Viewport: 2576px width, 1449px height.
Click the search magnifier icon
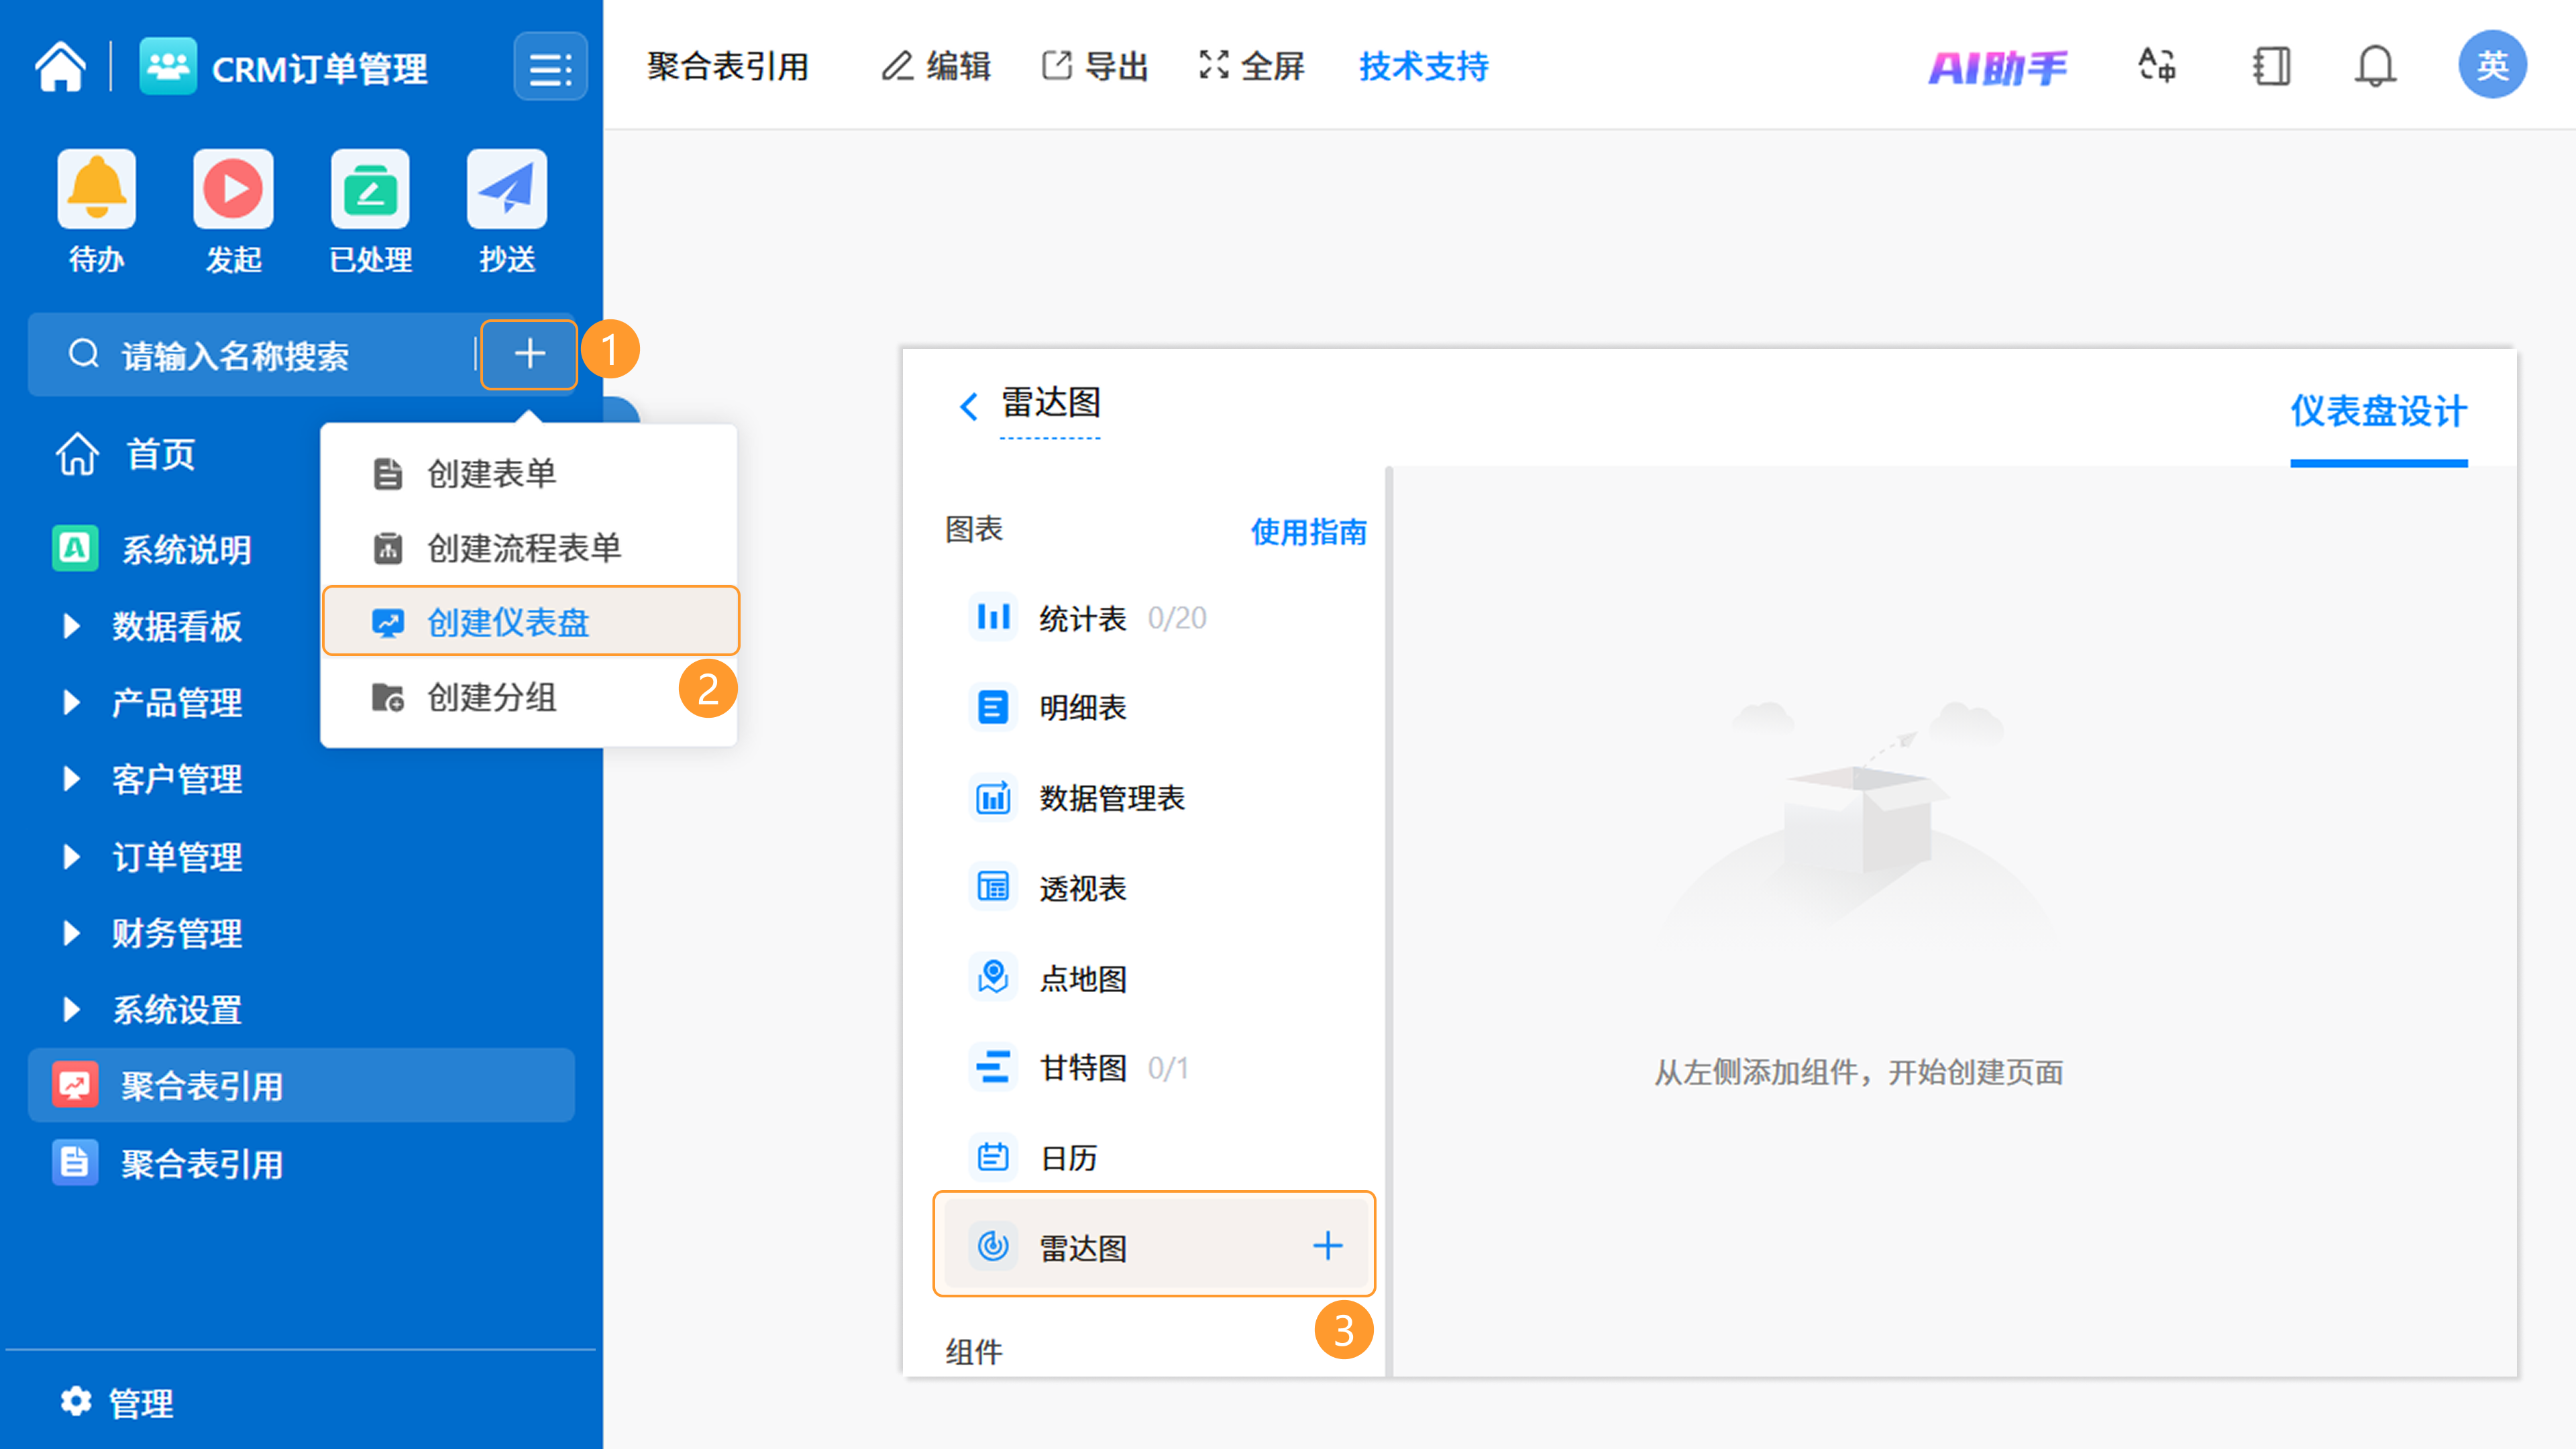(x=84, y=354)
